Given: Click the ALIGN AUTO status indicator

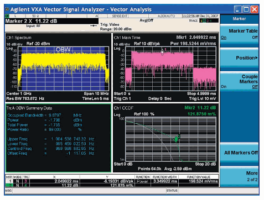Looking at the screenshot, I should [x=166, y=16].
